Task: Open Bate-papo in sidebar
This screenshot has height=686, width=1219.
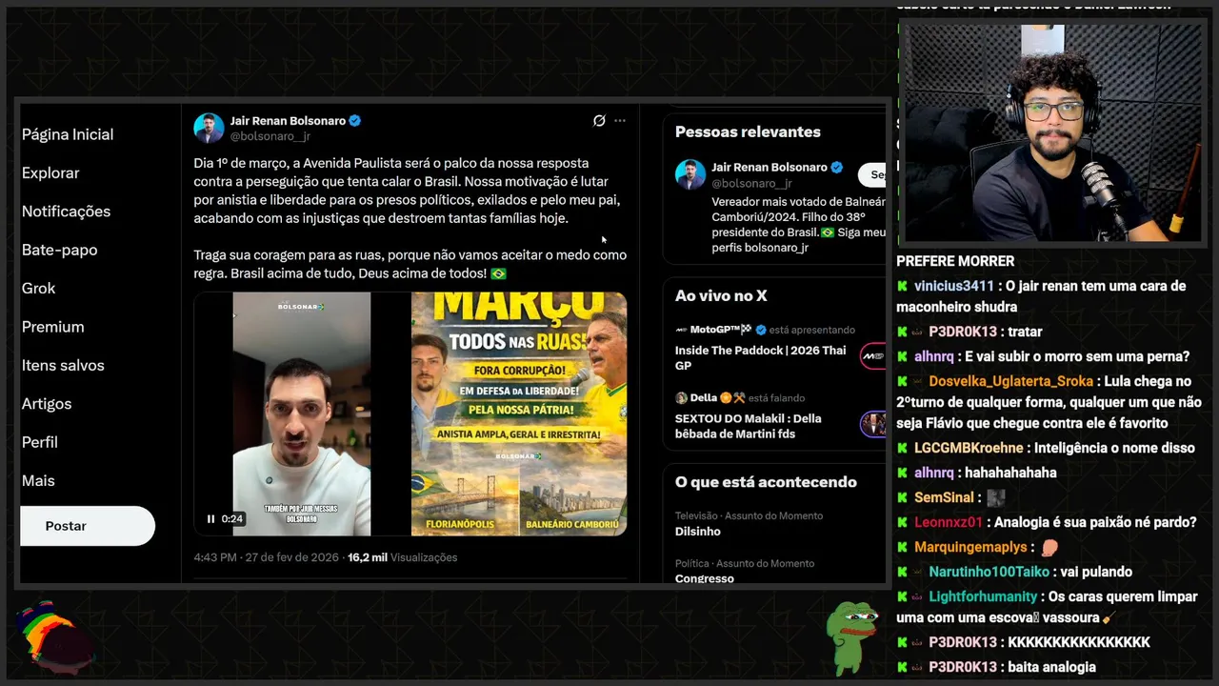Action: coord(59,250)
